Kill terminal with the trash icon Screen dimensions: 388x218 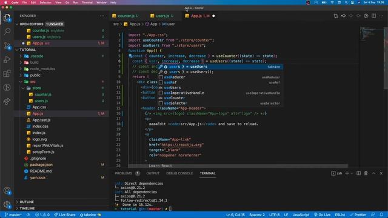pos(366,173)
